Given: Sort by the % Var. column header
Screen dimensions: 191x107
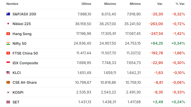Looking at the screenshot, I should coord(180,4).
